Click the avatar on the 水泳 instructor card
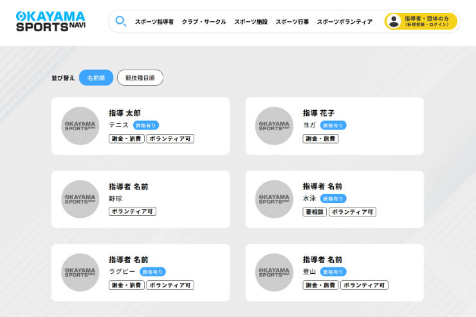This screenshot has height=317, width=476. click(x=274, y=199)
